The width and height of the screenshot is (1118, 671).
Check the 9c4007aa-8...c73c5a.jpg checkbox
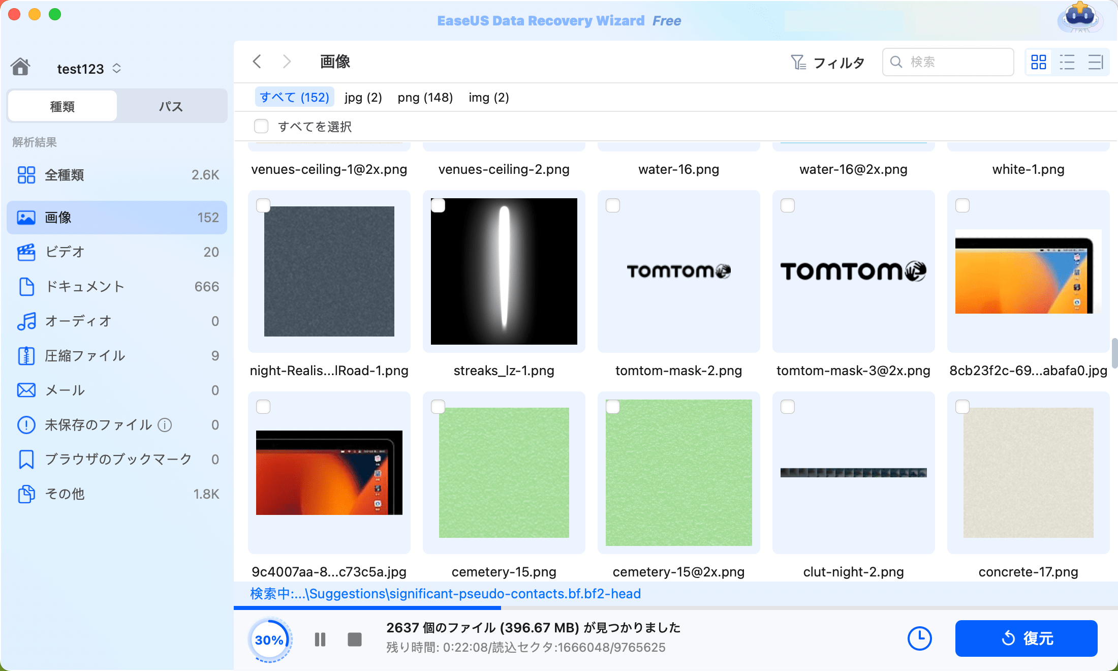pyautogui.click(x=263, y=407)
